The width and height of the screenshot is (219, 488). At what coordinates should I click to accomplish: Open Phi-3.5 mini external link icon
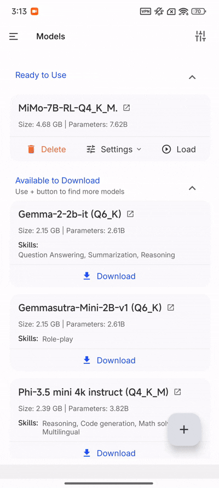click(177, 392)
